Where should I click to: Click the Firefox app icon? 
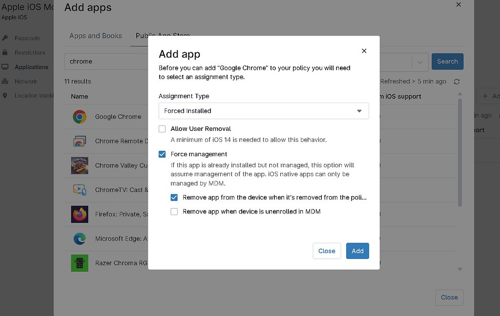tap(80, 214)
